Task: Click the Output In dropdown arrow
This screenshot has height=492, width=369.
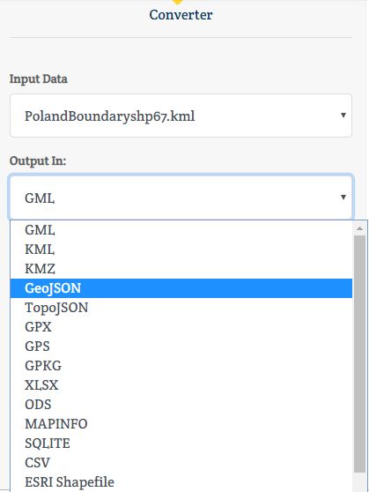Action: (x=343, y=197)
